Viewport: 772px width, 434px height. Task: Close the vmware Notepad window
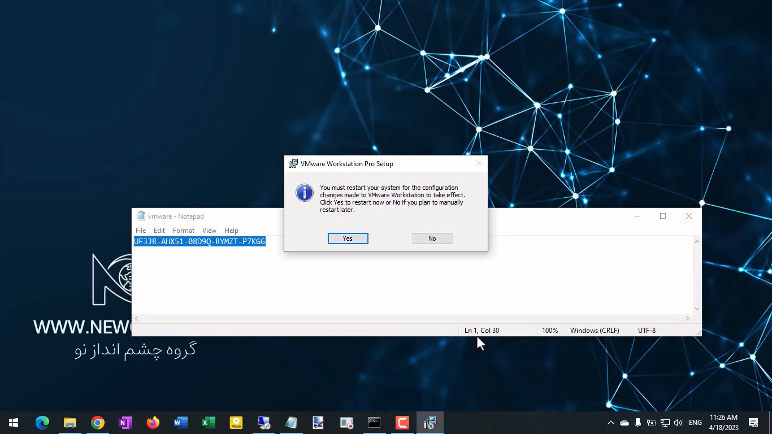(x=688, y=216)
